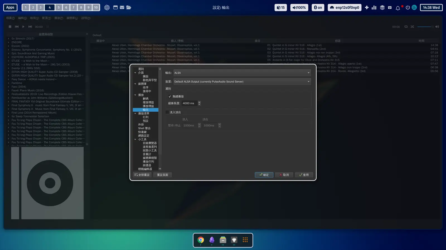Open the app grid icon in the dock

point(245,240)
